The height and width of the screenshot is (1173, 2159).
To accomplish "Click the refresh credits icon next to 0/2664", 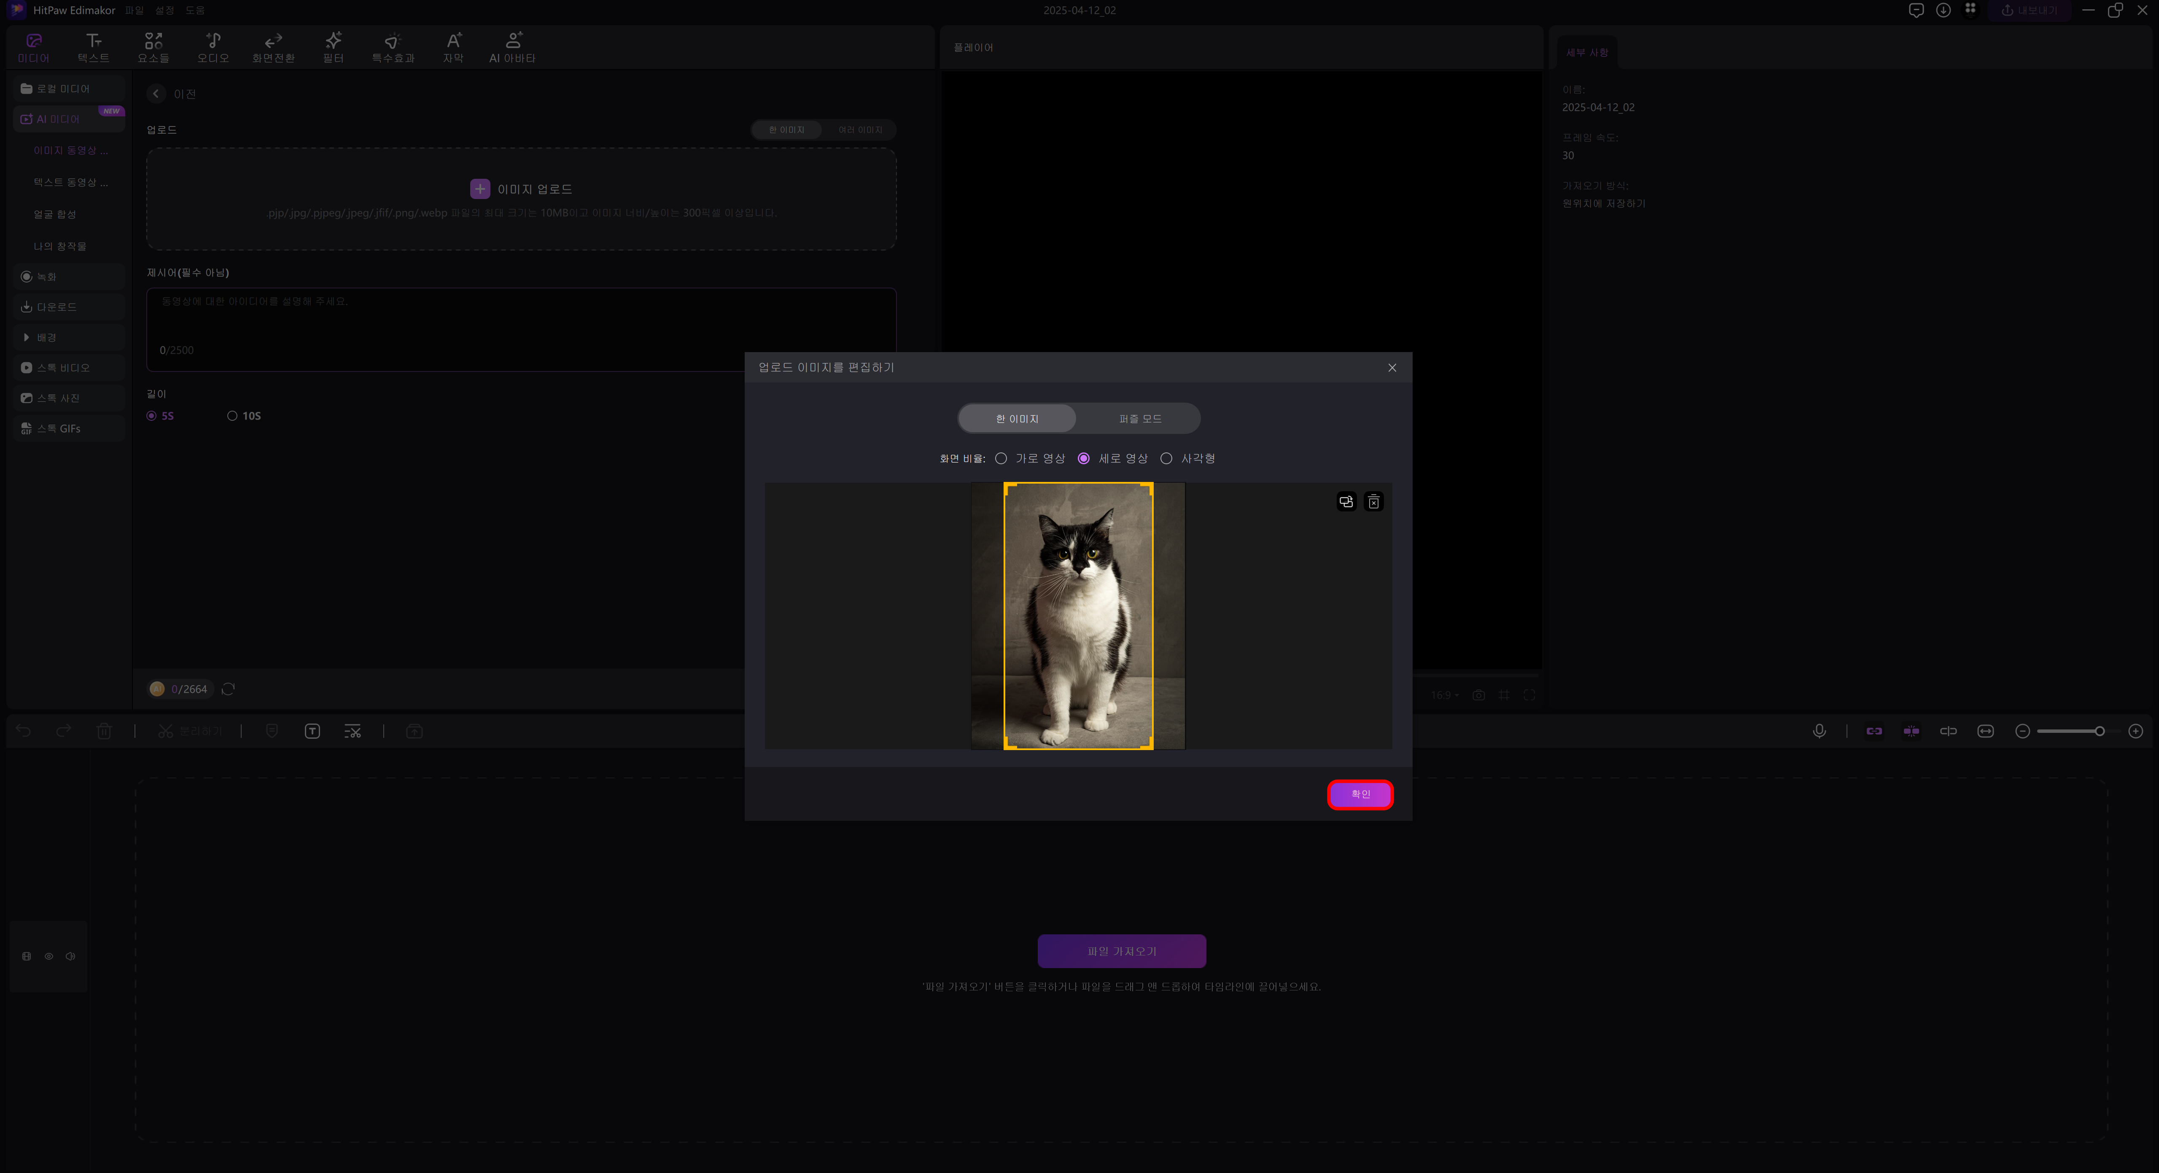I will pos(228,689).
